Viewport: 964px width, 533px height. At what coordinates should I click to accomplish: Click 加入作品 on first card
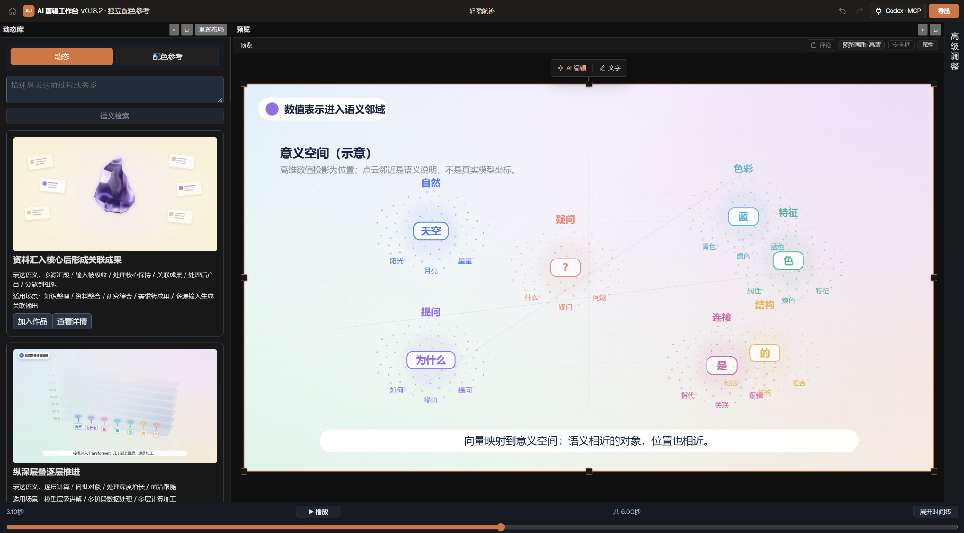coord(32,321)
